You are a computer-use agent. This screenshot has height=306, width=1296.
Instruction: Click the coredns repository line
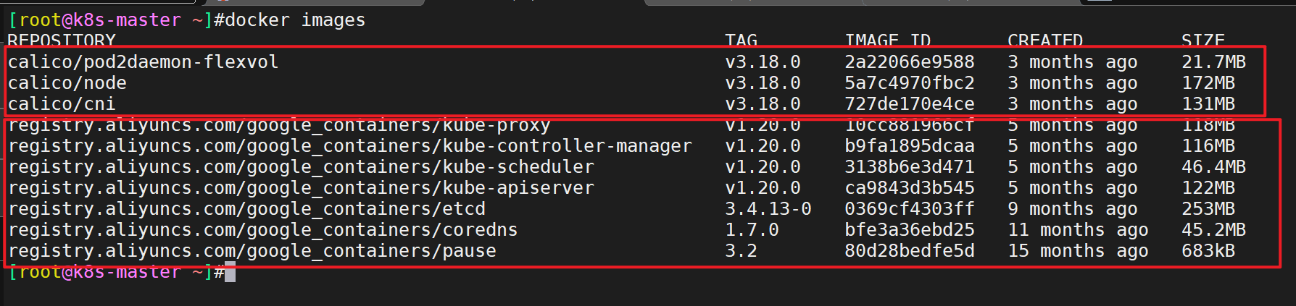(263, 230)
